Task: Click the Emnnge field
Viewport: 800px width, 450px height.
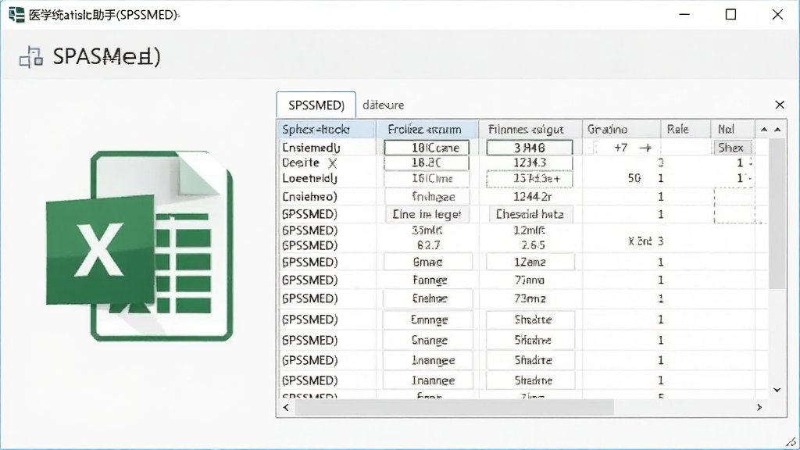Action: tap(427, 320)
